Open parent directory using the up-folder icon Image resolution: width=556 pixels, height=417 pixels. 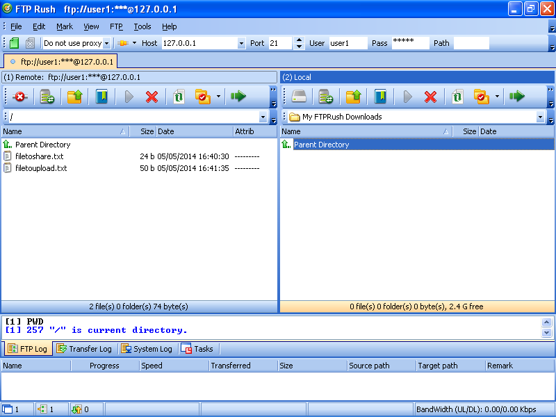[75, 97]
